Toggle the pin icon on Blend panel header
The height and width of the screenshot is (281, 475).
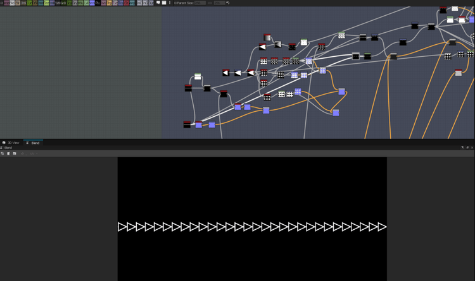pyautogui.click(x=462, y=148)
